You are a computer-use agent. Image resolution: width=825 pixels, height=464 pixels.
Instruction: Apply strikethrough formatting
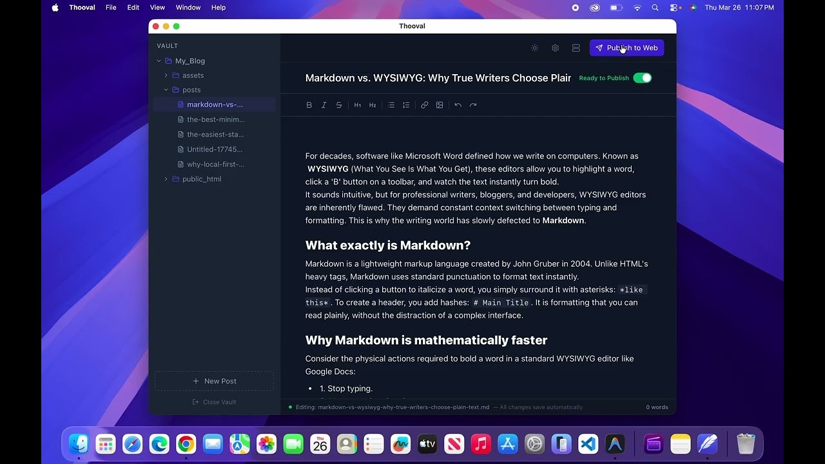tap(339, 105)
